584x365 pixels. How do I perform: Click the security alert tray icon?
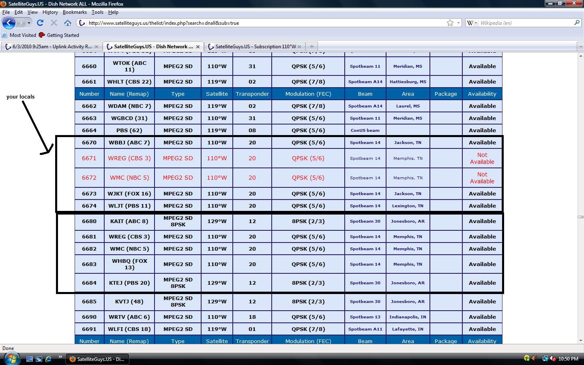[x=527, y=358]
